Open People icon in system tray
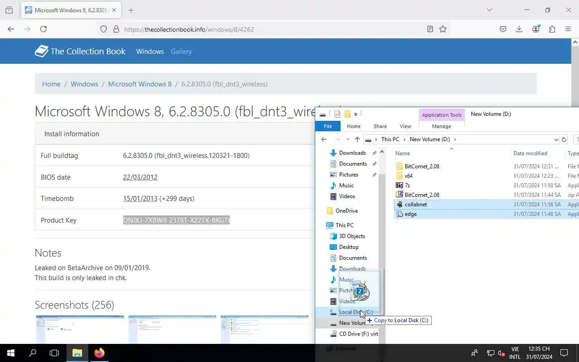This screenshot has width=579, height=362. tap(475, 353)
